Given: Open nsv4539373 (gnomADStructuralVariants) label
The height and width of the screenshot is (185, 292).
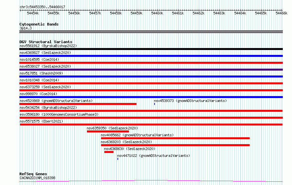Looking at the screenshot, I should (190, 101).
